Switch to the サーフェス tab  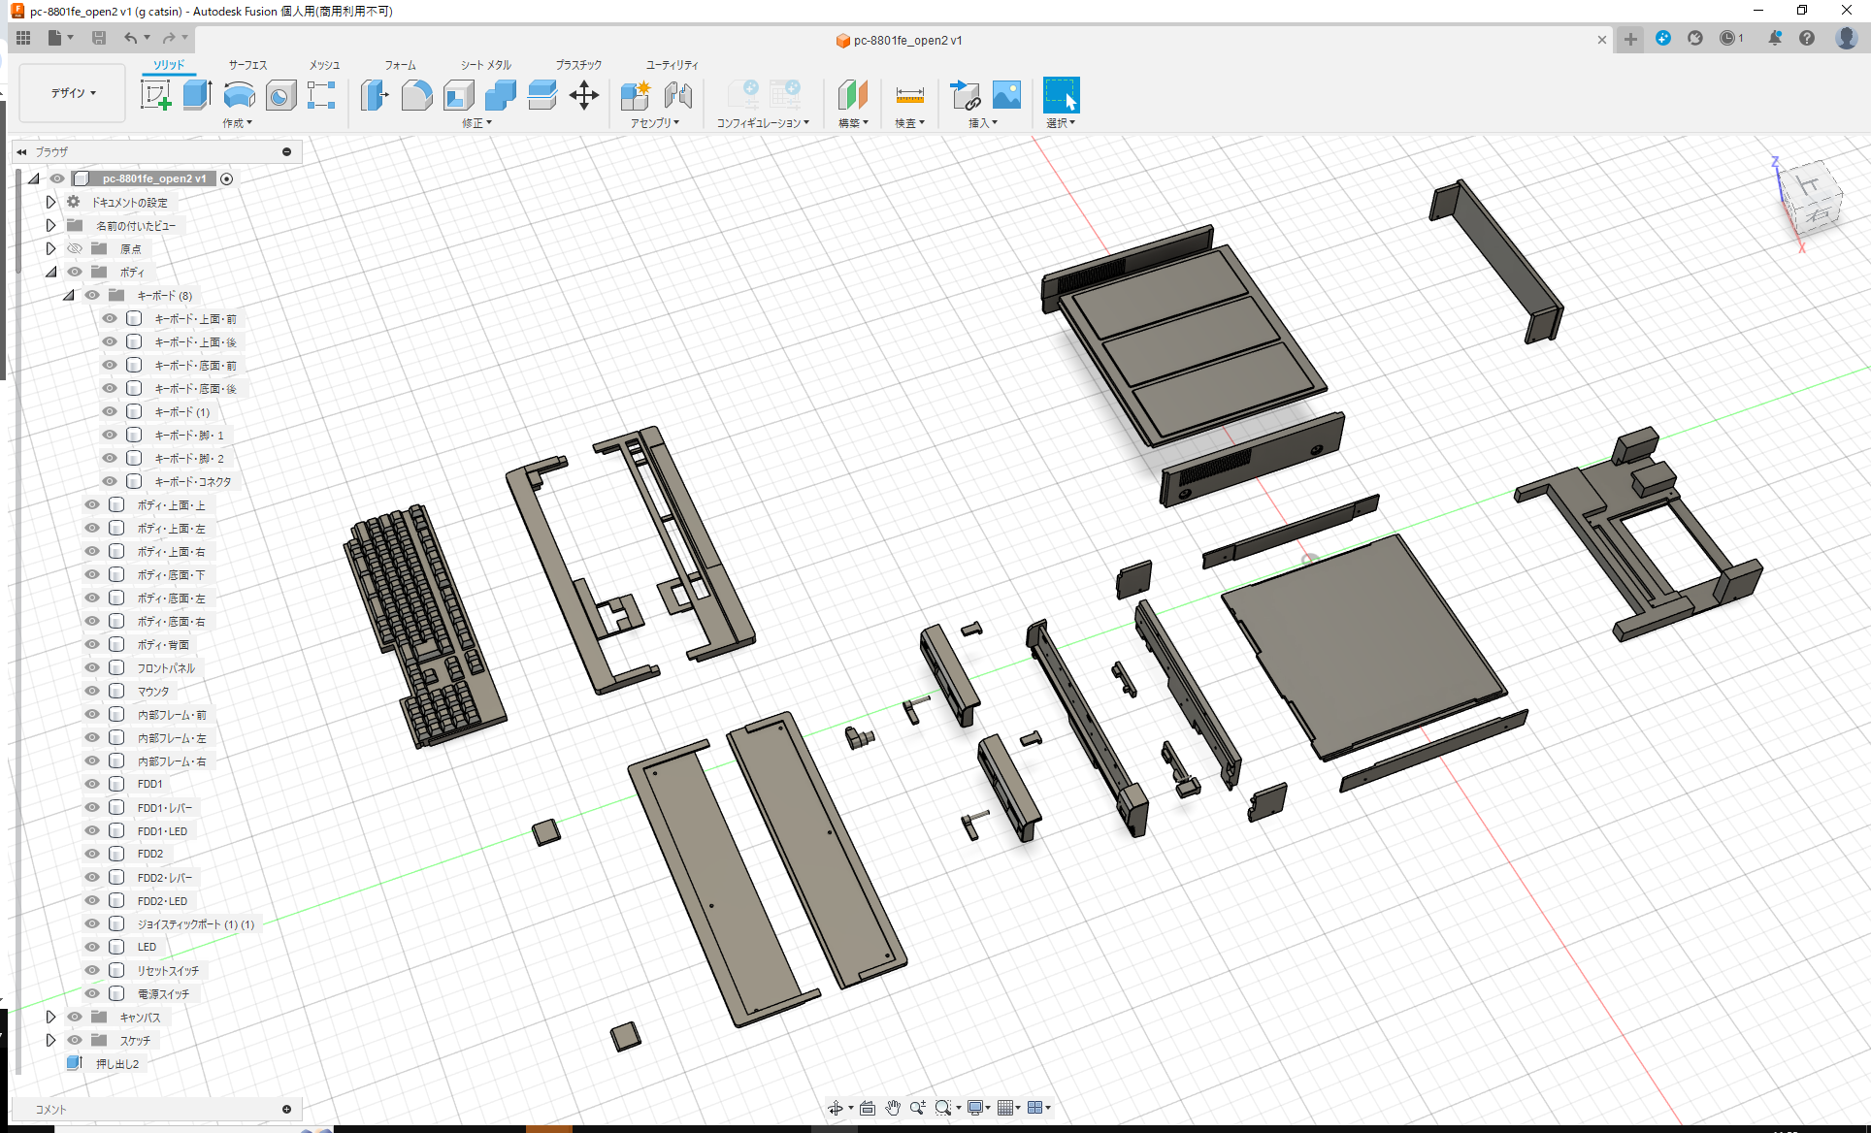[246, 65]
